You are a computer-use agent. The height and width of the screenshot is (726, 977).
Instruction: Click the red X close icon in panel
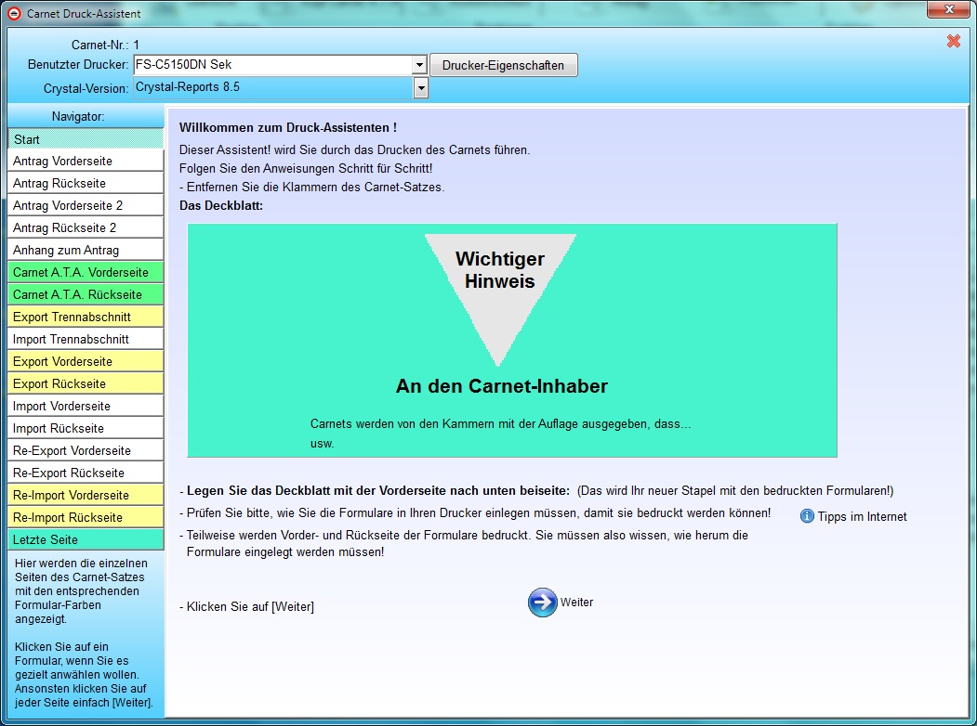[953, 41]
